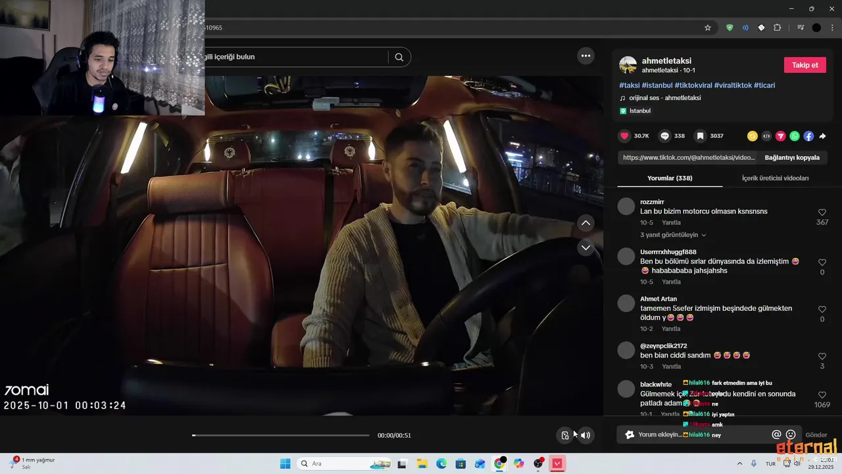Go to the previous video with up arrow
842x474 pixels.
[x=585, y=223]
